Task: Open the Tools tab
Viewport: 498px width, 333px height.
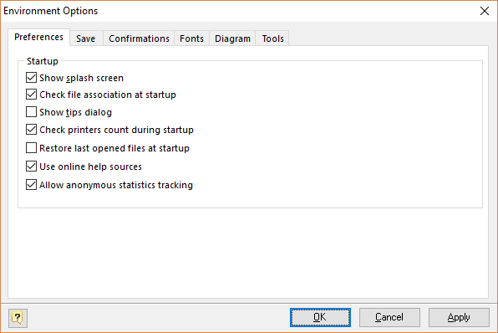Action: [x=272, y=38]
